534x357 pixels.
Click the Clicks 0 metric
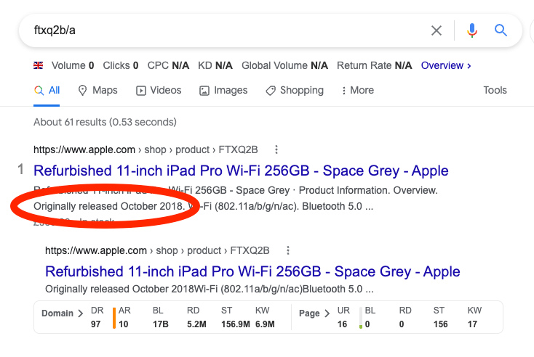(x=121, y=65)
